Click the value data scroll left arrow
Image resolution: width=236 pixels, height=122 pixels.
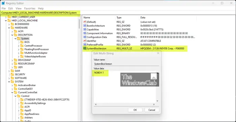tap(95, 104)
